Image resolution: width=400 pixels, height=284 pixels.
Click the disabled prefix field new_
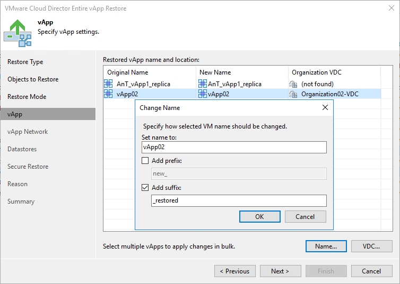[239, 173]
